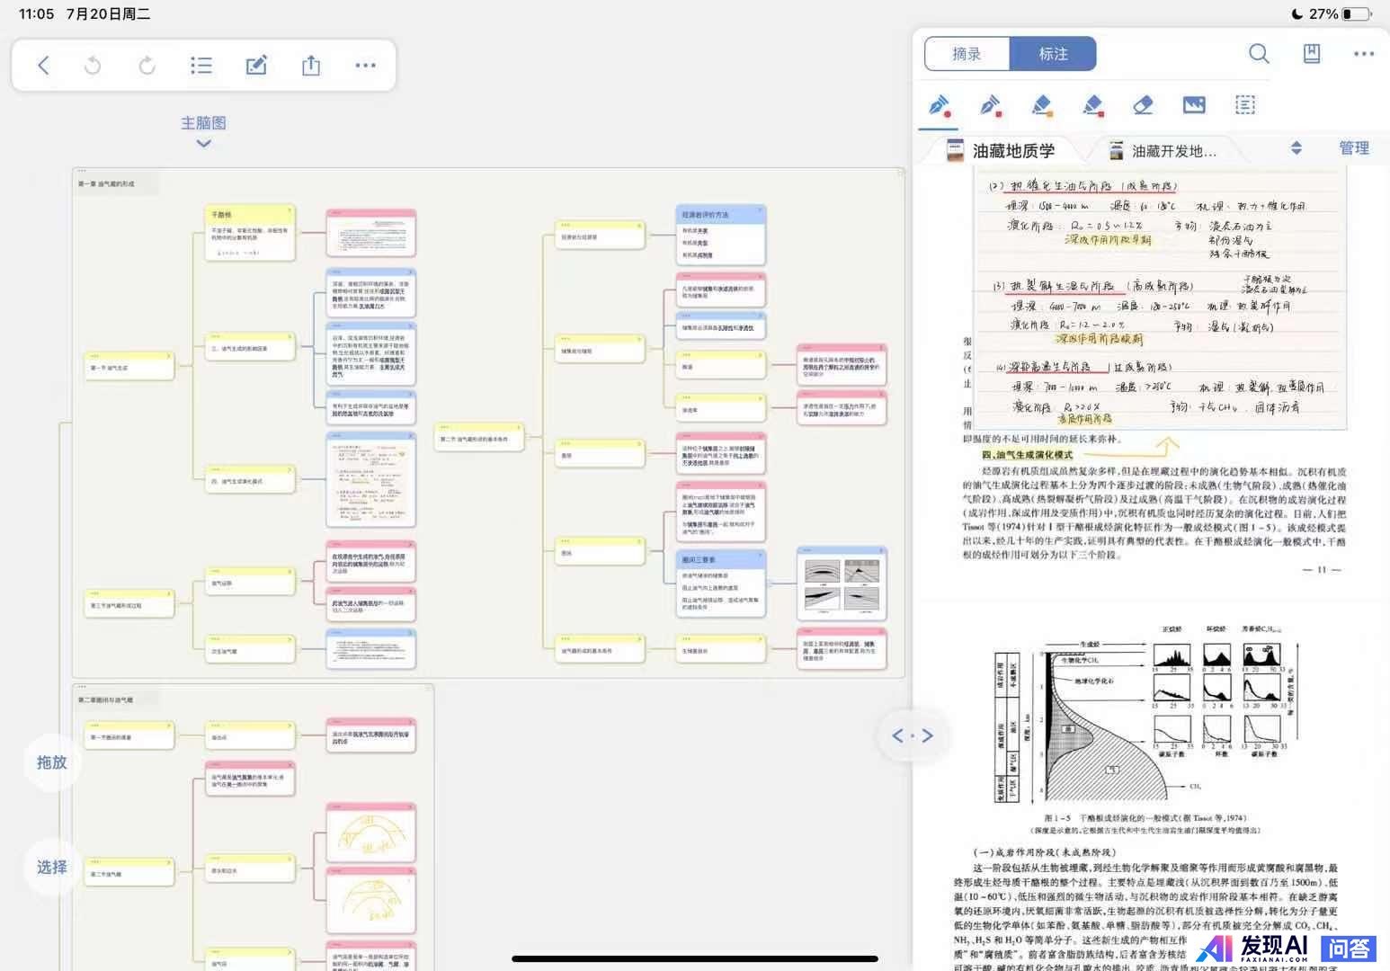The image size is (1390, 971).
Task: Select the 烃源岩评价方法 blue card
Action: coord(720,235)
